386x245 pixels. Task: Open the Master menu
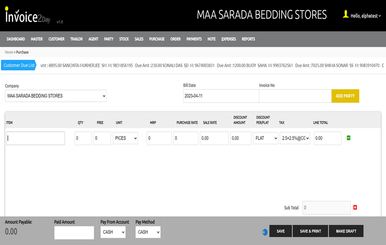[36, 39]
